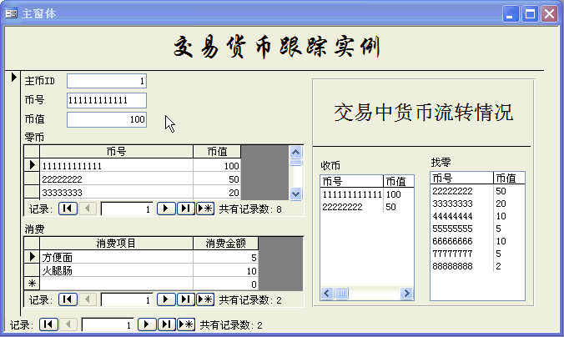Click record number box in 消费 navigator
Image resolution: width=564 pixels, height=337 pixels.
pos(127,300)
